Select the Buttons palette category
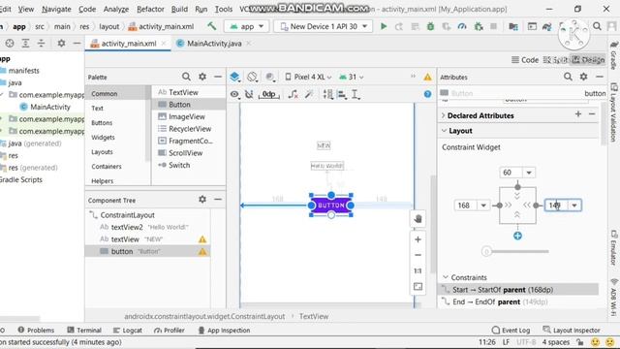This screenshot has width=620, height=349. [x=102, y=123]
